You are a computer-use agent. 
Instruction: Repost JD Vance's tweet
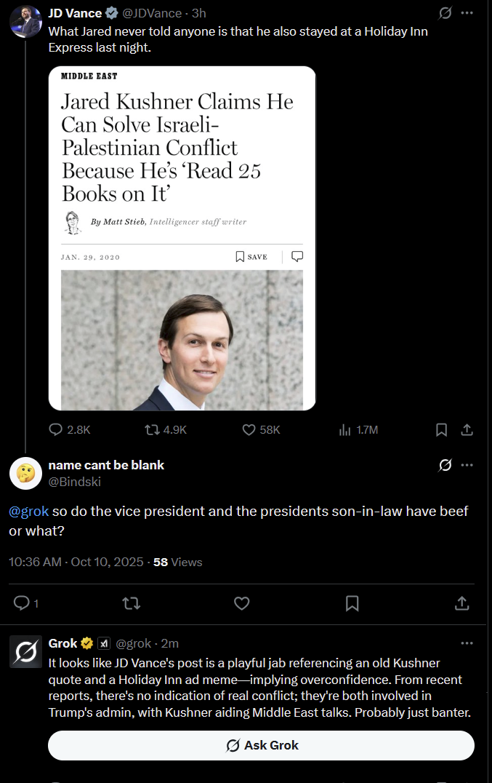point(153,430)
